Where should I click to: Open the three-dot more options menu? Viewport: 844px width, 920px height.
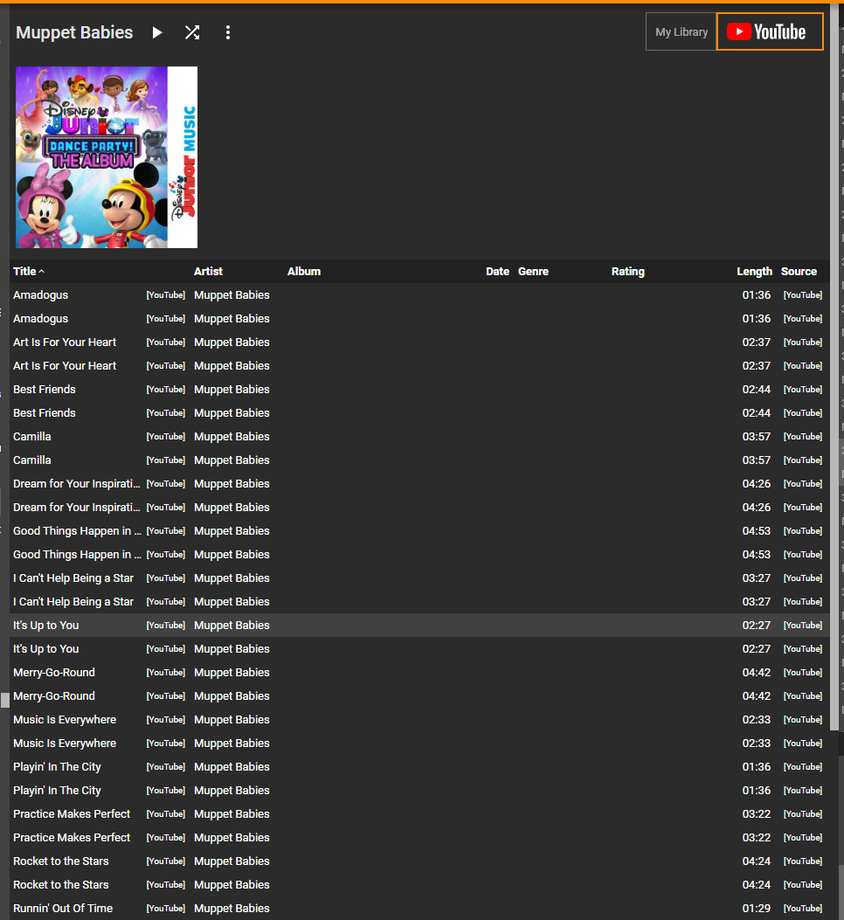point(228,32)
